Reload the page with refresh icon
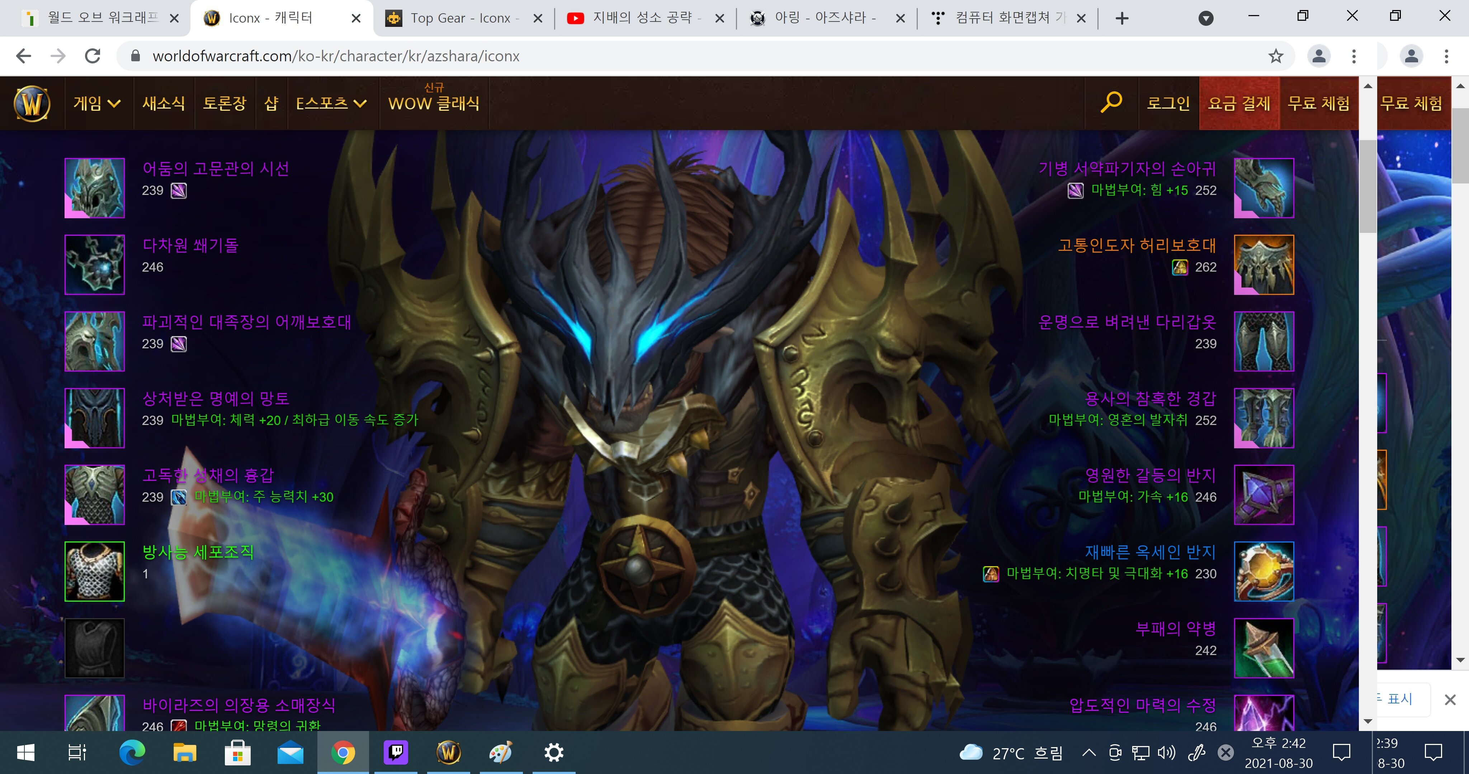1469x774 pixels. (x=93, y=56)
